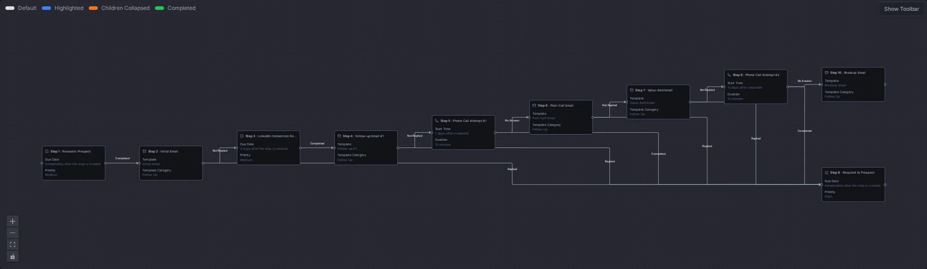Click Not Replied label before Step 9
Screen dimensions: 927x269
[707, 90]
